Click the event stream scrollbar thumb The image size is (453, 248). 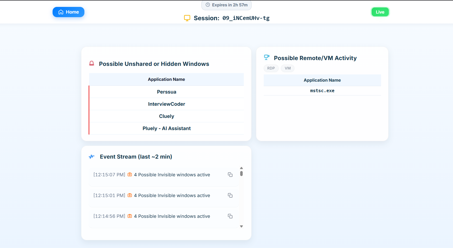point(241,174)
